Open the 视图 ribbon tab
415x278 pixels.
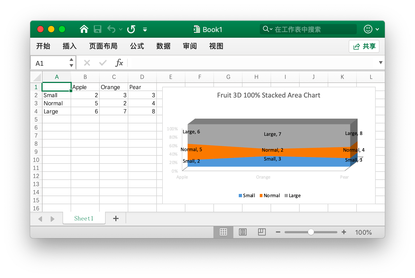pos(216,46)
